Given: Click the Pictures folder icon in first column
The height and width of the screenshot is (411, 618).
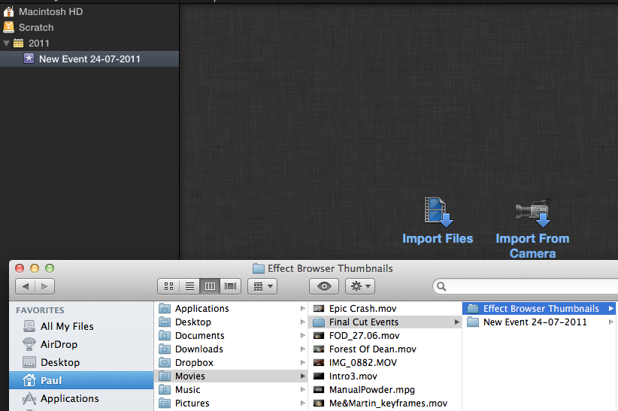Looking at the screenshot, I should coord(165,403).
